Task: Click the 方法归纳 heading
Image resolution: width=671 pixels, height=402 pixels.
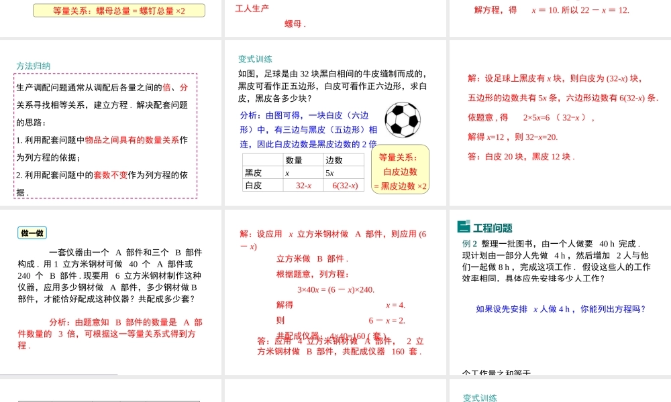Action: (x=34, y=66)
